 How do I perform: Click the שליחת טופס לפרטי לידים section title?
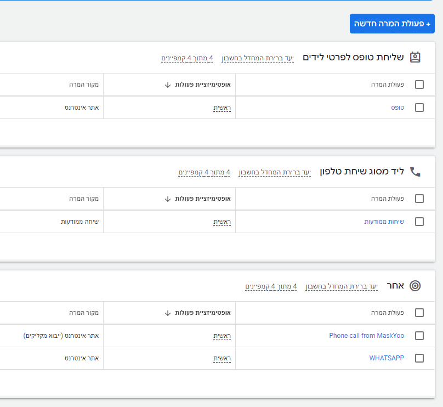(x=353, y=58)
